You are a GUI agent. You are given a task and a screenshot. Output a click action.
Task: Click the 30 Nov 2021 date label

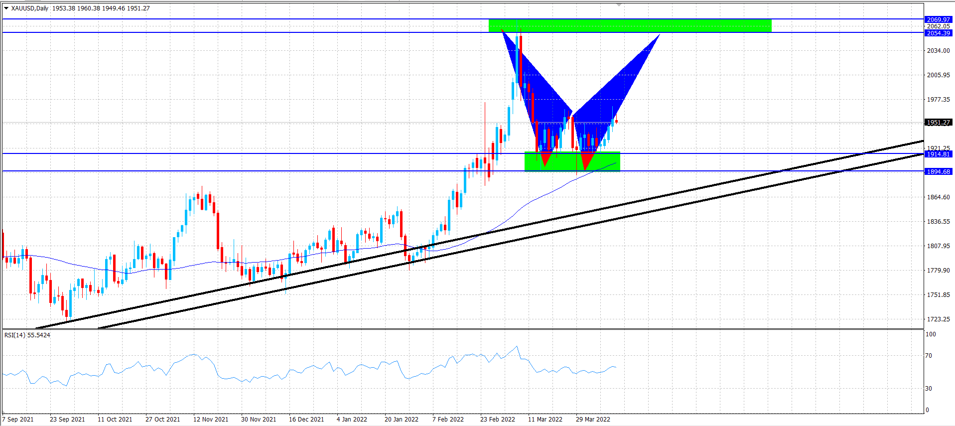tap(259, 419)
